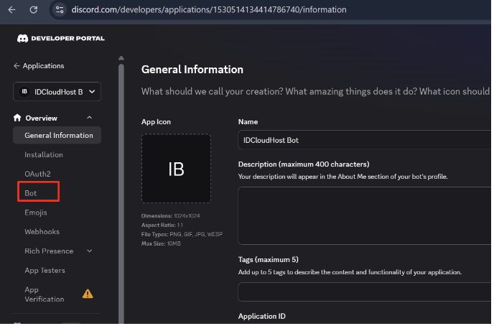Click the Overview home icon
Image resolution: width=494 pixels, height=326 pixels.
pos(17,118)
